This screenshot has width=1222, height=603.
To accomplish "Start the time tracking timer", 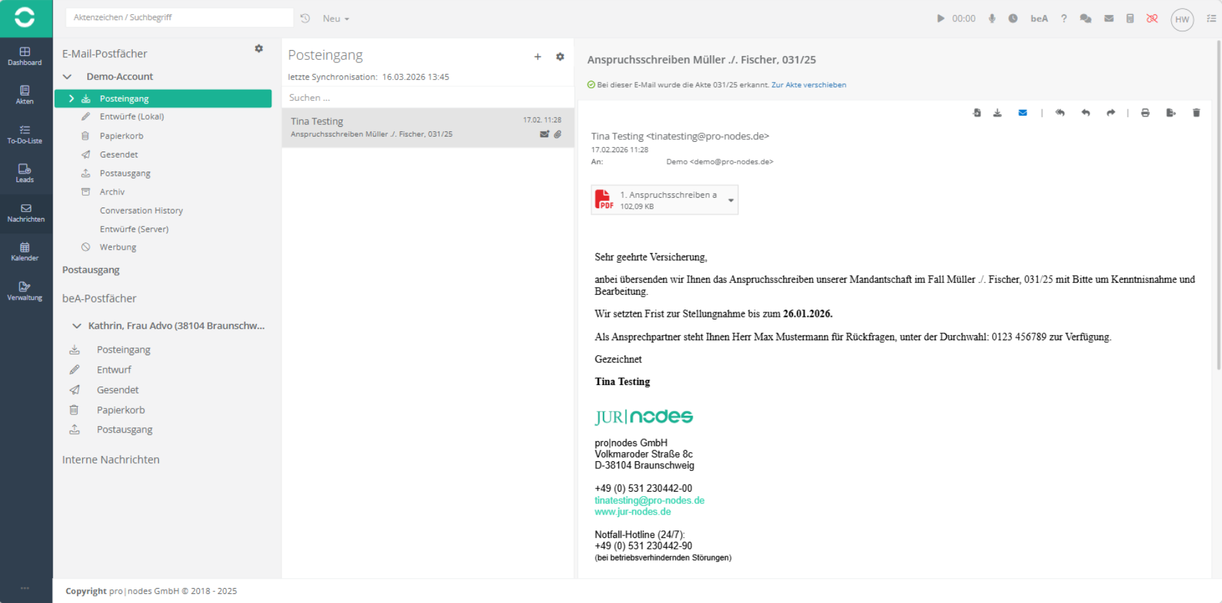I will [x=941, y=19].
